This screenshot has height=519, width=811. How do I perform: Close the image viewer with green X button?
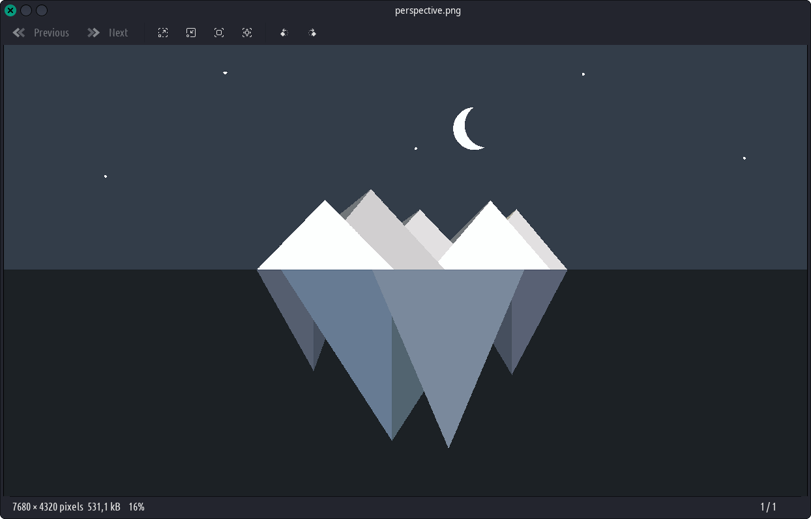point(10,10)
